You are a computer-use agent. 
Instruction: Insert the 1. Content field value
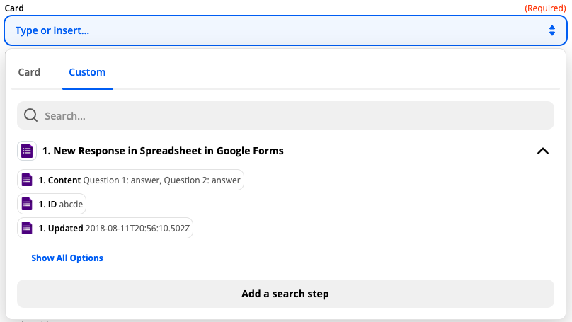(x=130, y=180)
